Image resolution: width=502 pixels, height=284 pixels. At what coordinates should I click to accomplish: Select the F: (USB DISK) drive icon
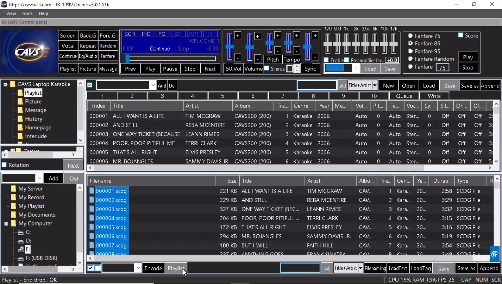(21, 258)
